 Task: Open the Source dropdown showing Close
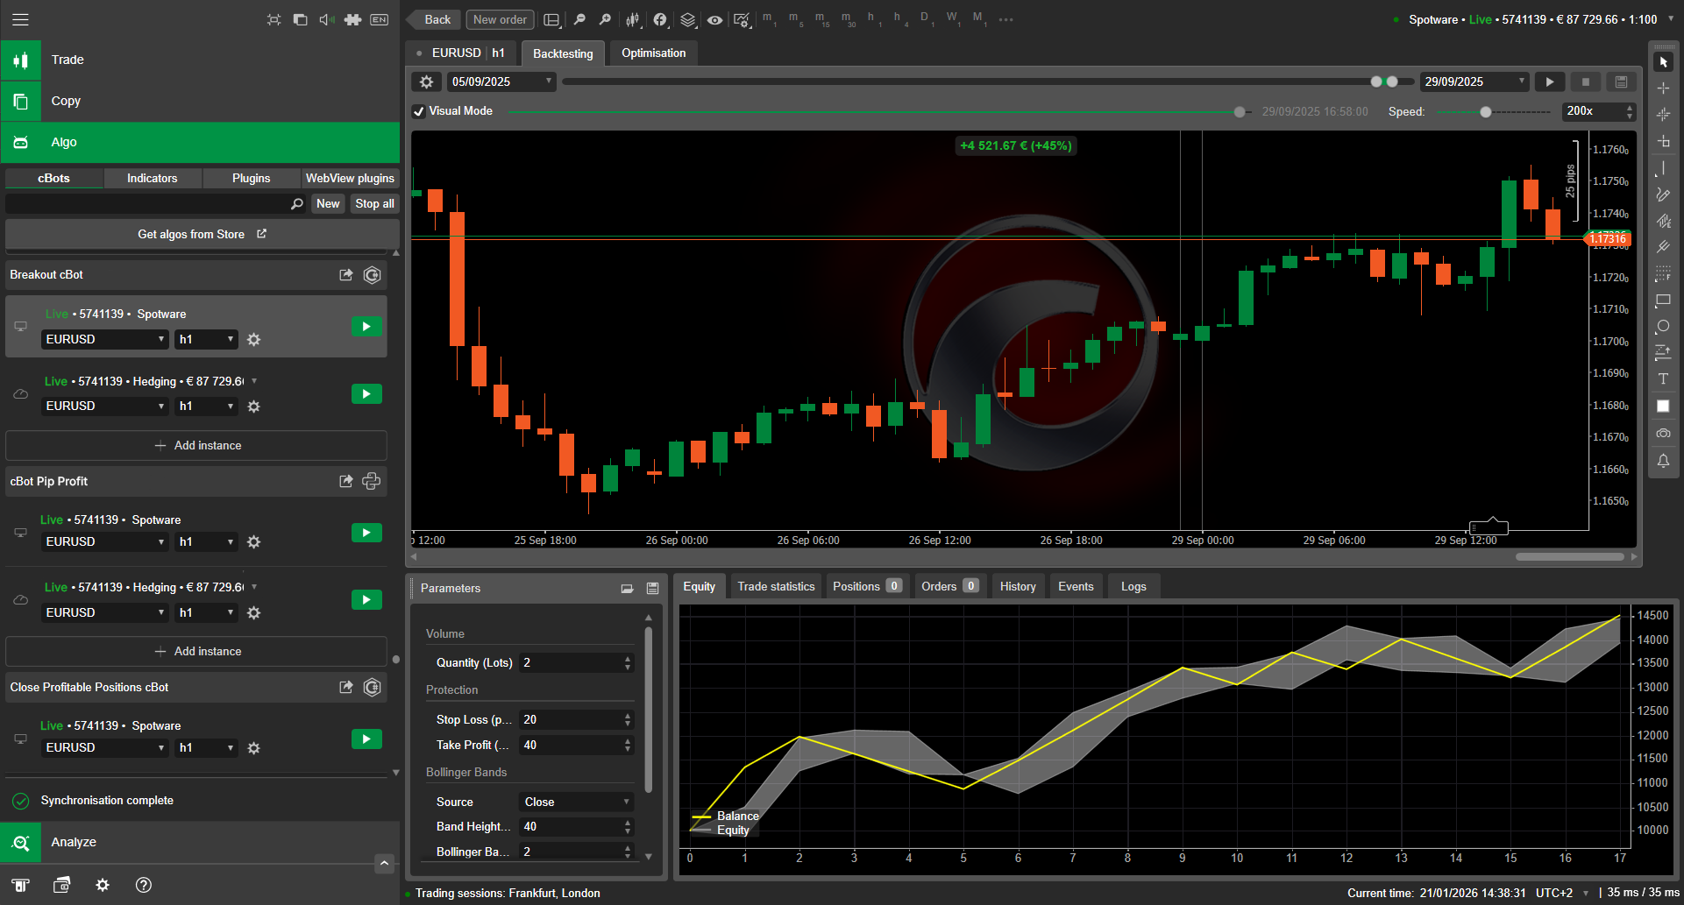(575, 802)
